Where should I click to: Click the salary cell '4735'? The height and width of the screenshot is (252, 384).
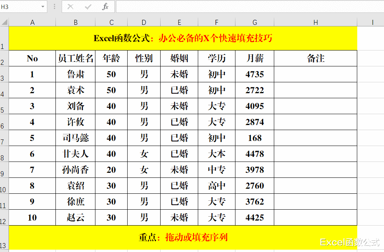click(x=255, y=74)
